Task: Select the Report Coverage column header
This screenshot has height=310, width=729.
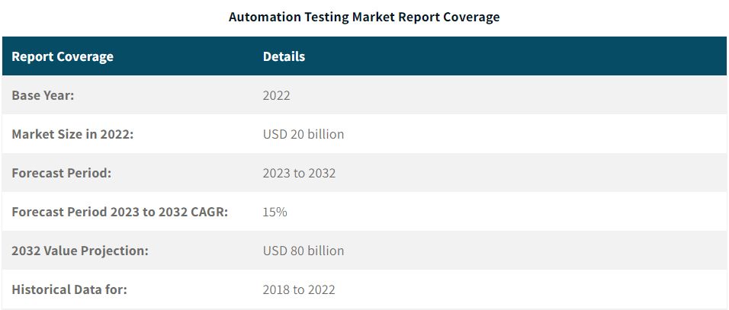Action: 63,56
